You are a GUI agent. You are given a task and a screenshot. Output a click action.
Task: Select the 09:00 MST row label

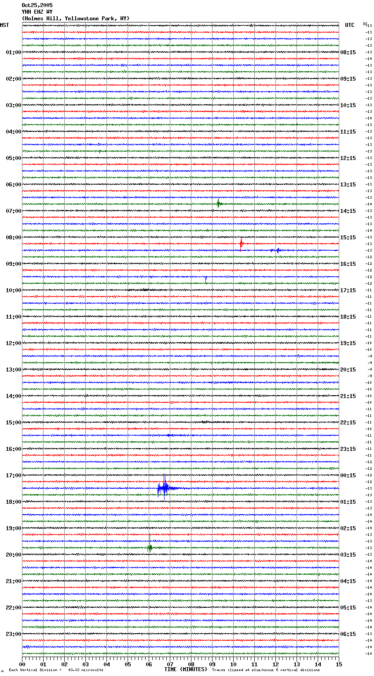(13, 264)
